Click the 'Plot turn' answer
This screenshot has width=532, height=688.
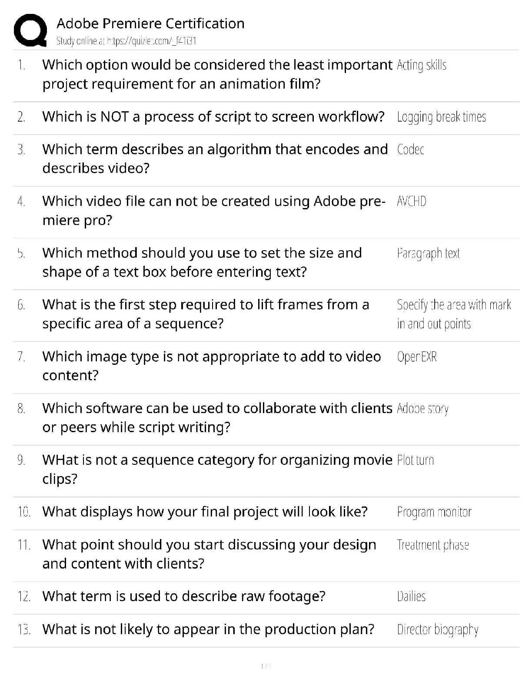(x=415, y=460)
